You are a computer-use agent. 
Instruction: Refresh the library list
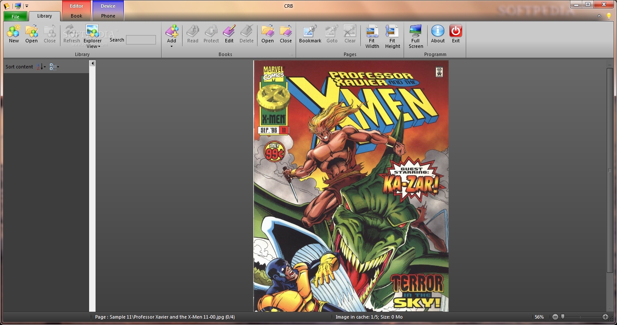[72, 34]
